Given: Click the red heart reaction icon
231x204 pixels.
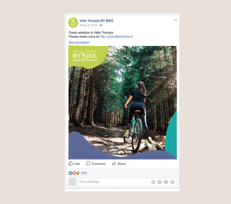Looking at the screenshot, I should pyautogui.click(x=74, y=173).
